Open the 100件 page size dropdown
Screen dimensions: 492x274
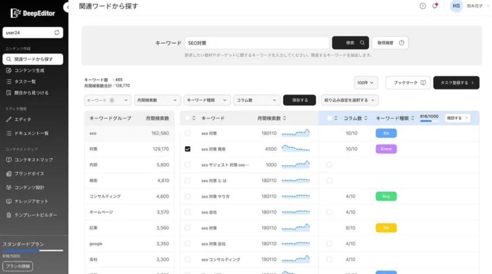click(x=366, y=83)
